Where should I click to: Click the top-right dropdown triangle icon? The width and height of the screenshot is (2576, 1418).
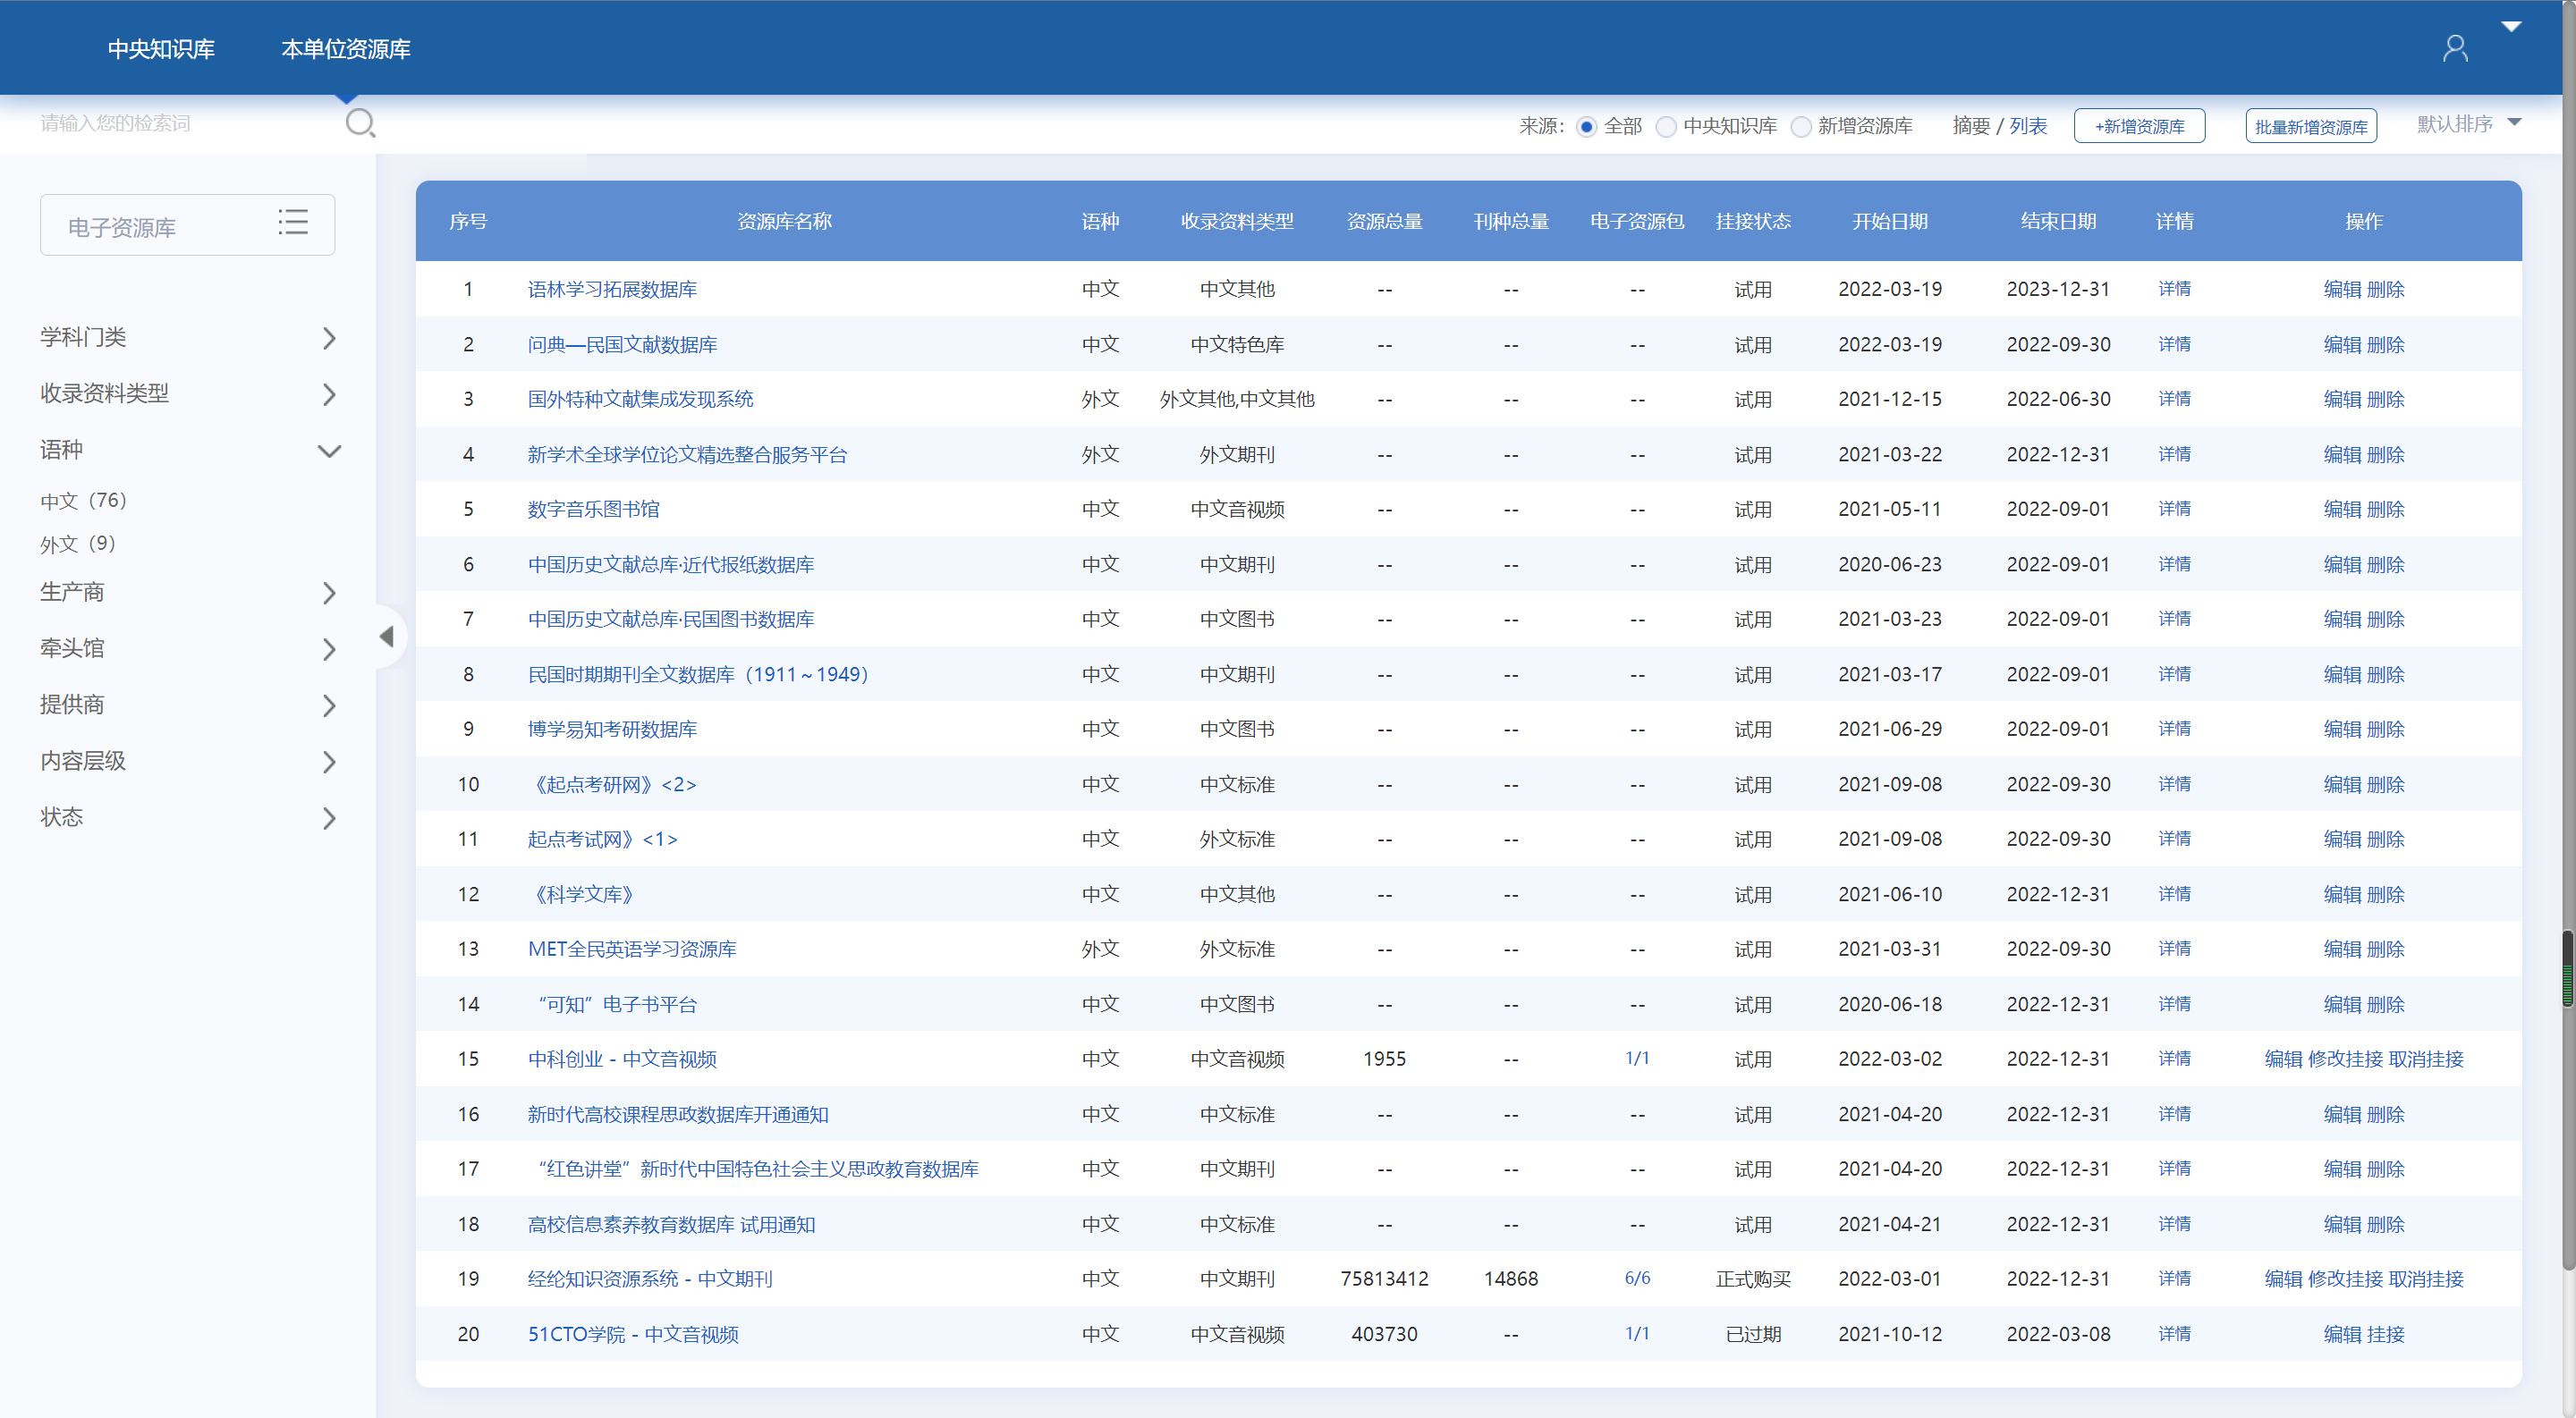click(x=2511, y=27)
